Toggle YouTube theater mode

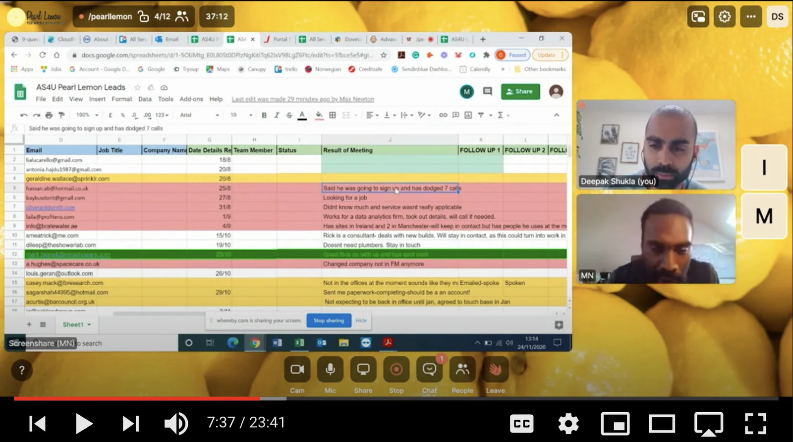pyautogui.click(x=662, y=424)
